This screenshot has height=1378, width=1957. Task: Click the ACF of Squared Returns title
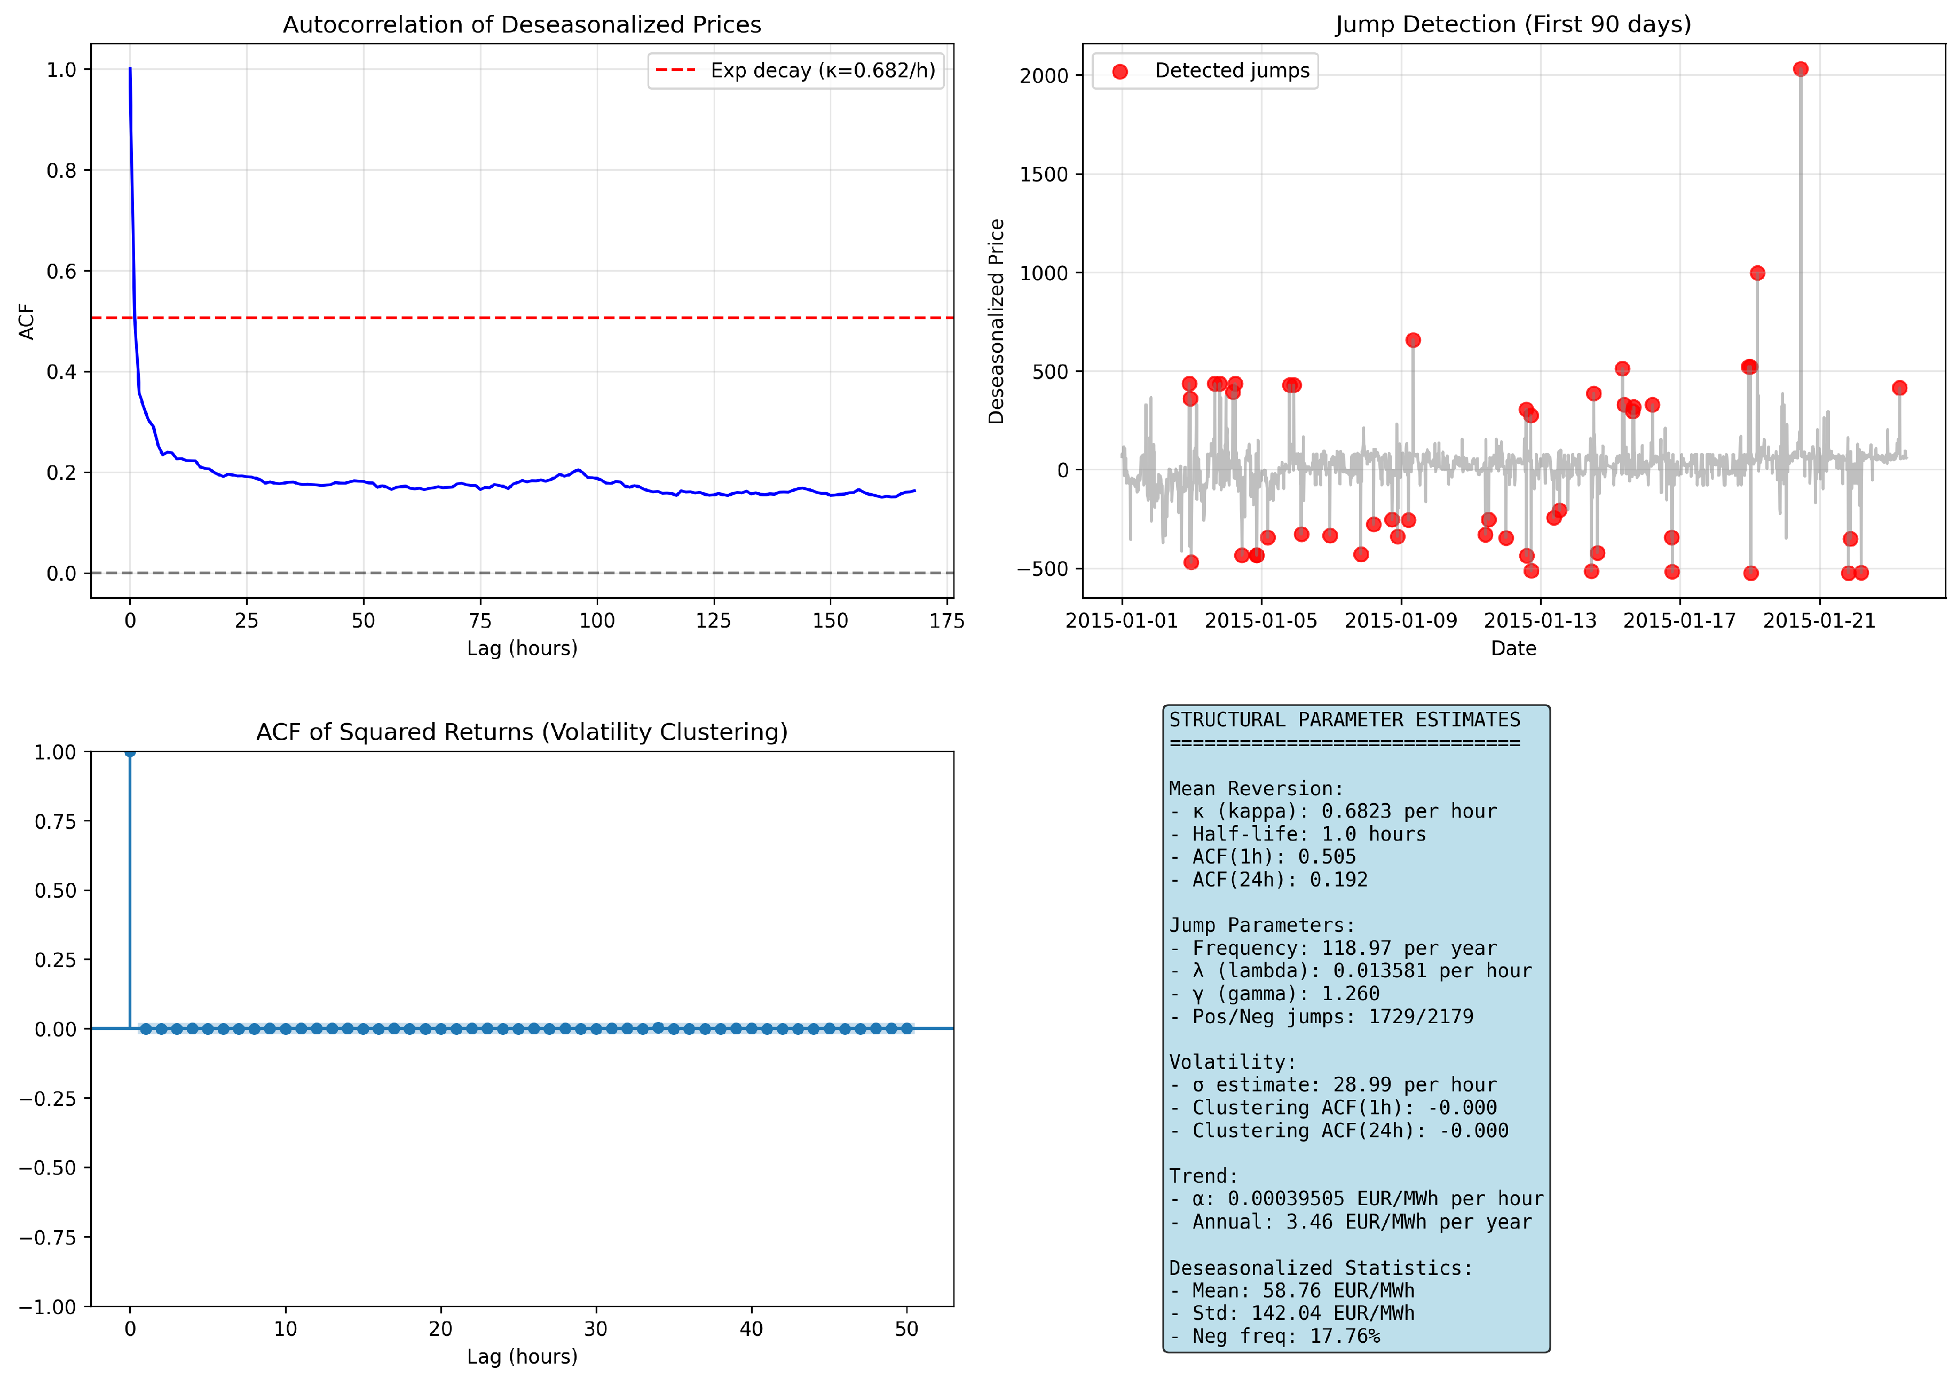[522, 732]
